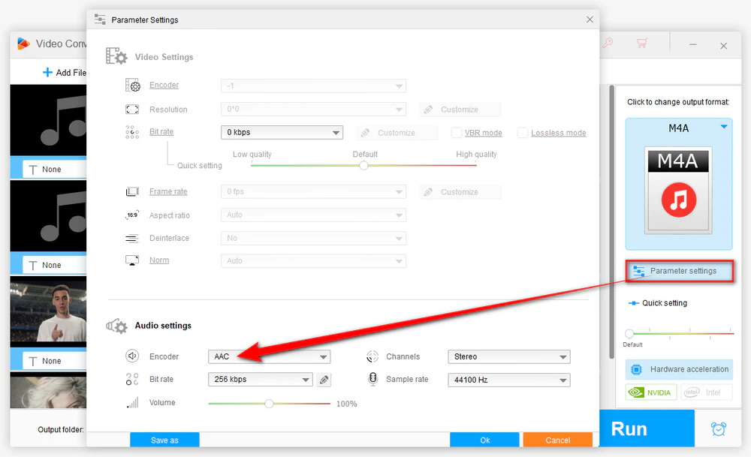The width and height of the screenshot is (751, 457).
Task: Click the Channels icon
Action: pos(372,356)
